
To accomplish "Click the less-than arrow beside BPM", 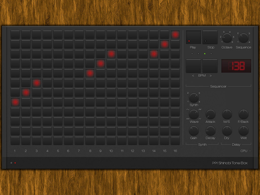I will 193,76.
